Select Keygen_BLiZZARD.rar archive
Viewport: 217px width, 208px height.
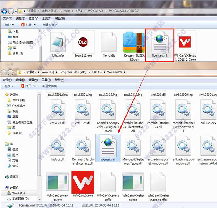pyautogui.click(x=134, y=46)
